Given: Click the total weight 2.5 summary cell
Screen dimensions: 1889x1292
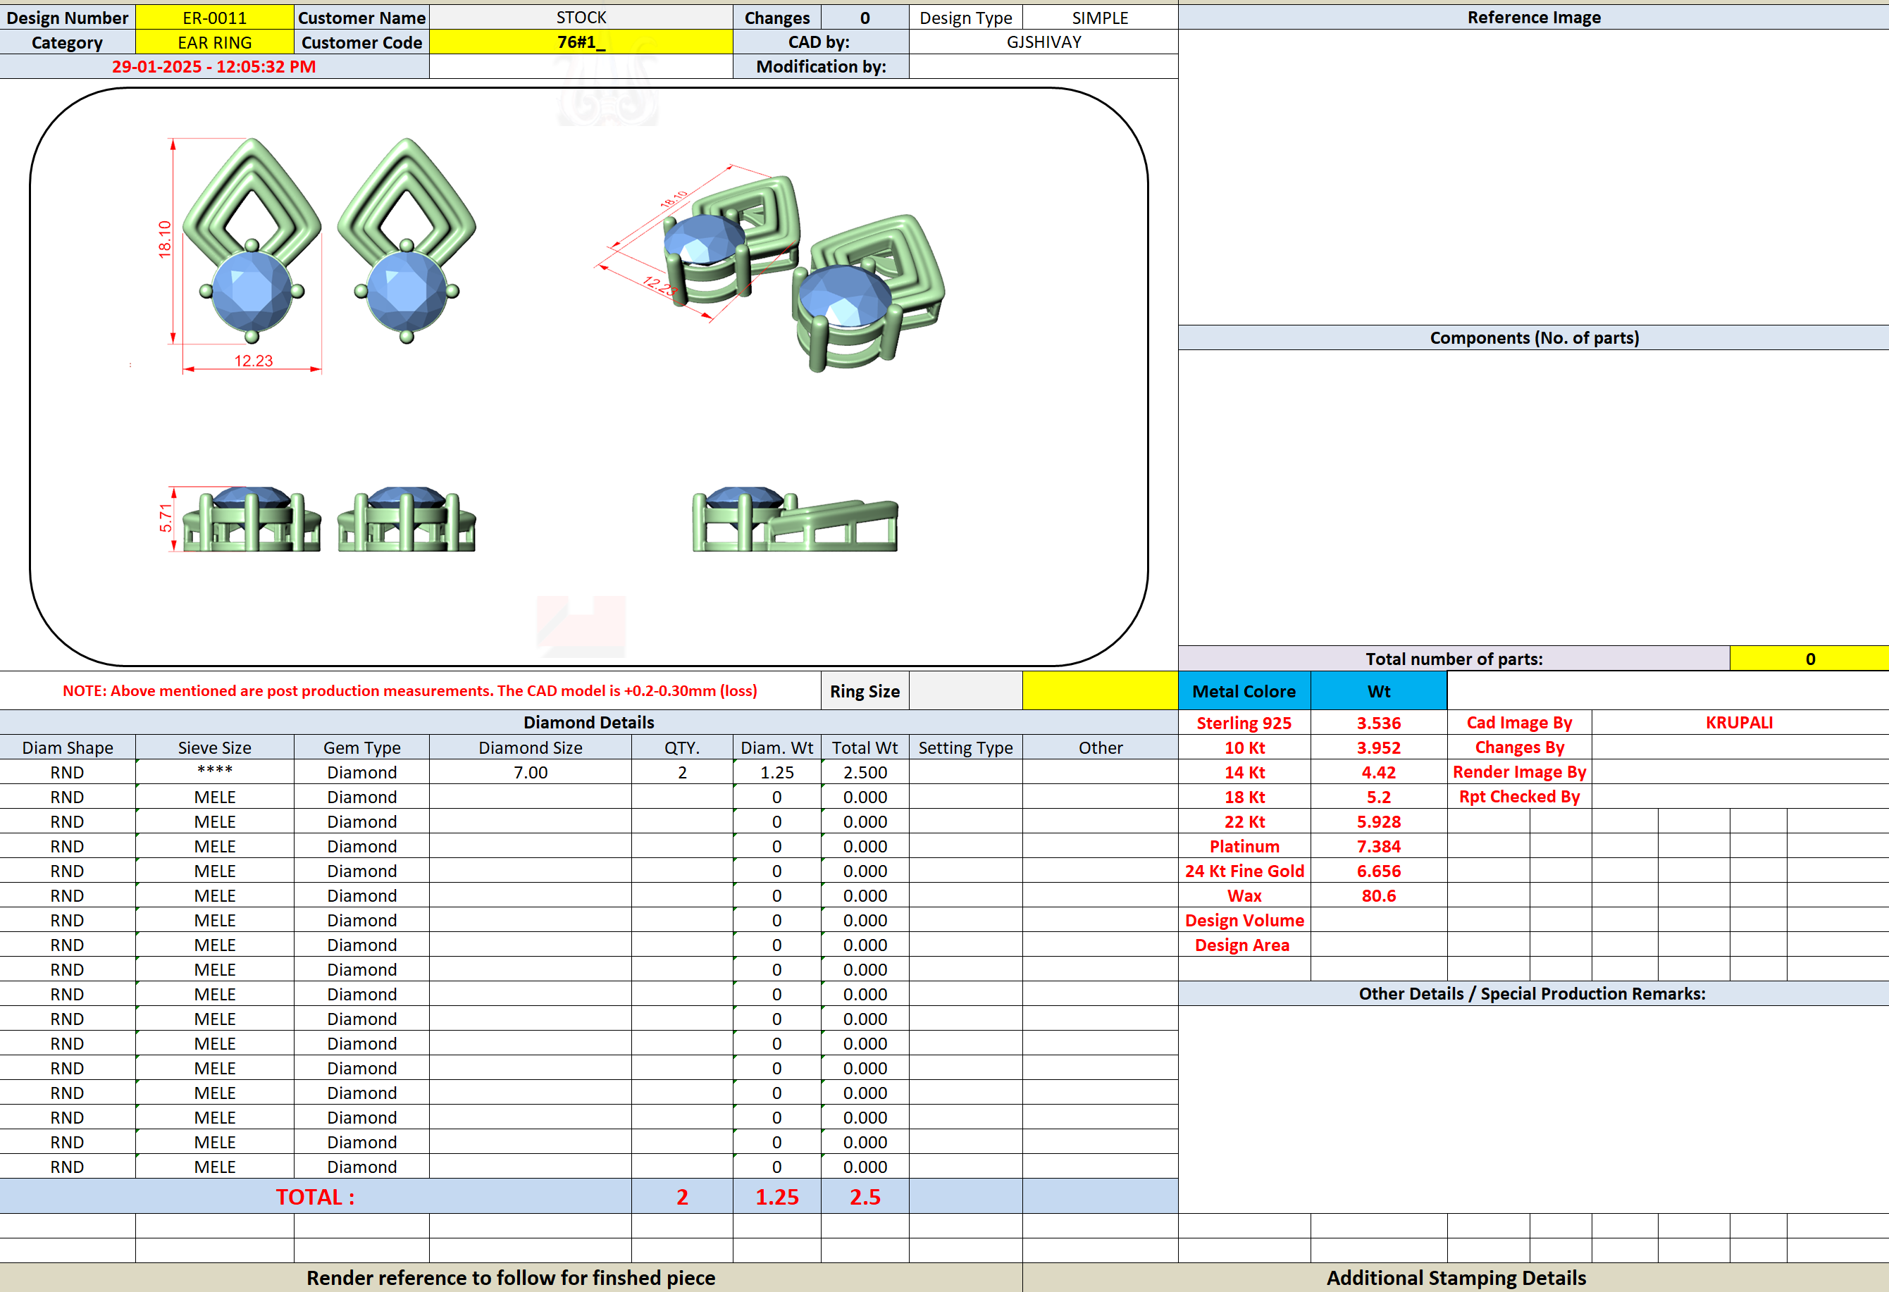Looking at the screenshot, I should click(x=865, y=1197).
